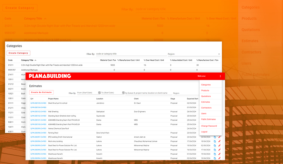
Task: Choose Categories from the dropdown menu
Action: pyautogui.click(x=206, y=85)
